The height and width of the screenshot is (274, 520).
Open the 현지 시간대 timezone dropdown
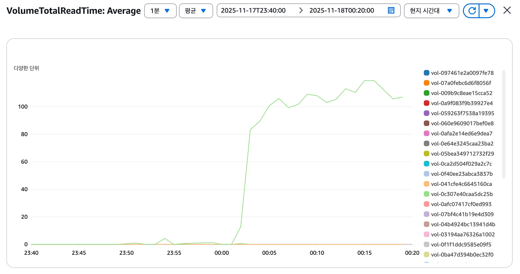431,11
